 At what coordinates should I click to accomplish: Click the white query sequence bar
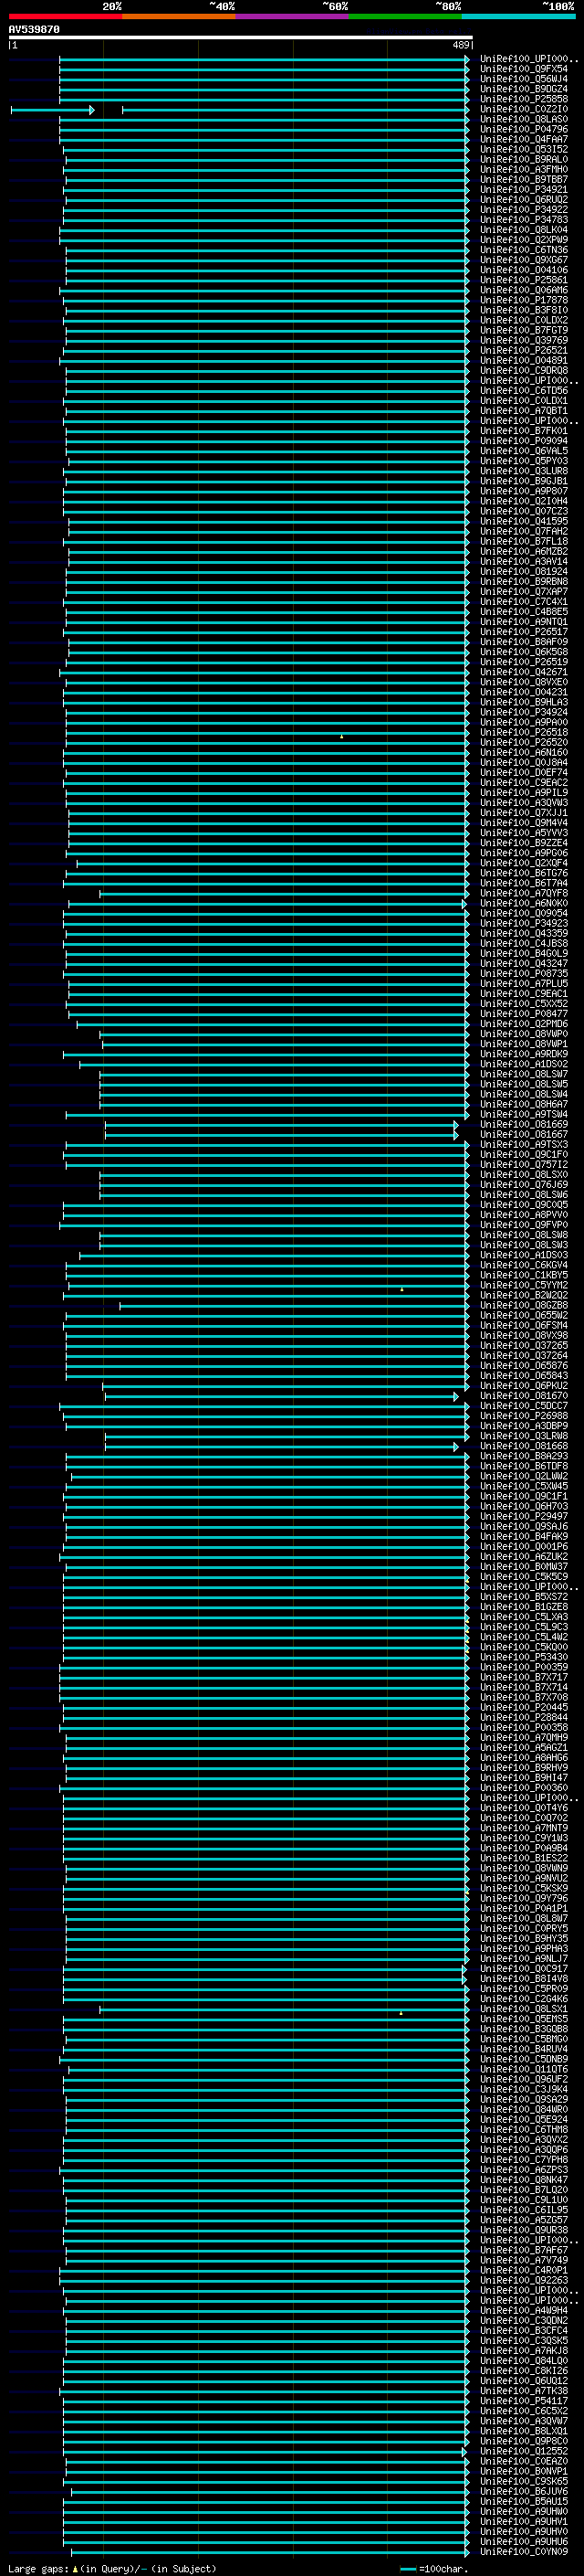(x=241, y=38)
